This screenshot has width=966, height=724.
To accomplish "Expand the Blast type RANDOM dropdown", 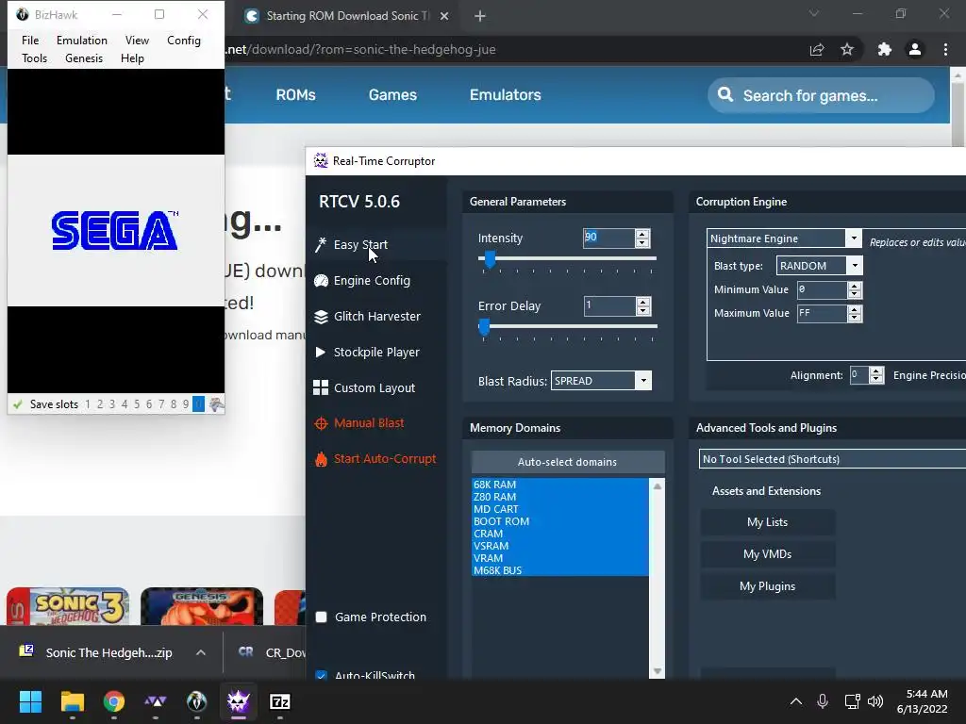I will click(x=855, y=265).
